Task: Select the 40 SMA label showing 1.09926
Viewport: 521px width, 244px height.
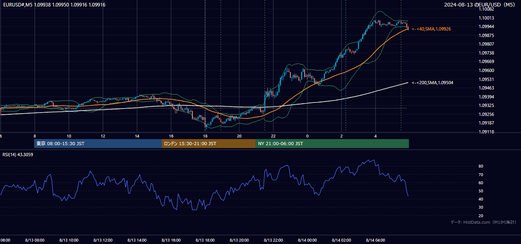Action: tap(431, 29)
